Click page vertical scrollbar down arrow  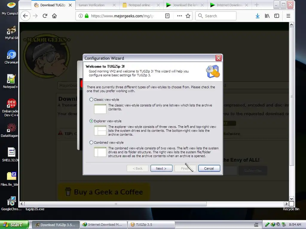(292, 199)
